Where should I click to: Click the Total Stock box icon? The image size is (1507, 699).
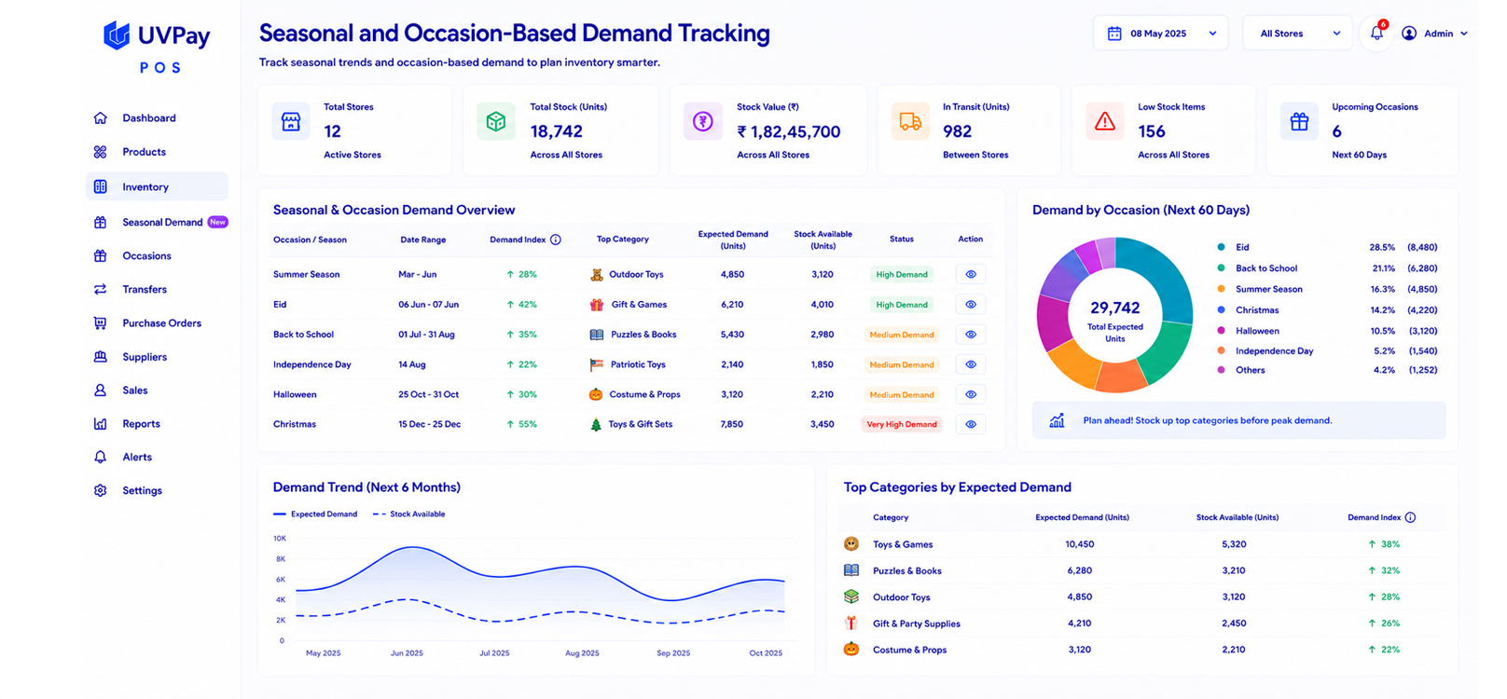[496, 122]
